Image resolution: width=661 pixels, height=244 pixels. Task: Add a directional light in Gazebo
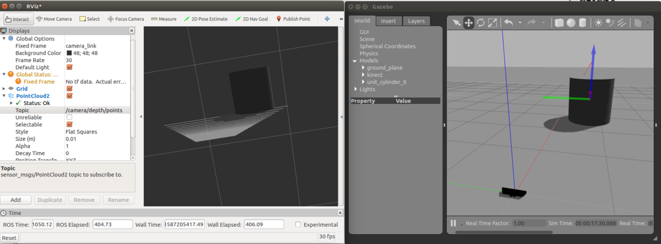point(622,23)
